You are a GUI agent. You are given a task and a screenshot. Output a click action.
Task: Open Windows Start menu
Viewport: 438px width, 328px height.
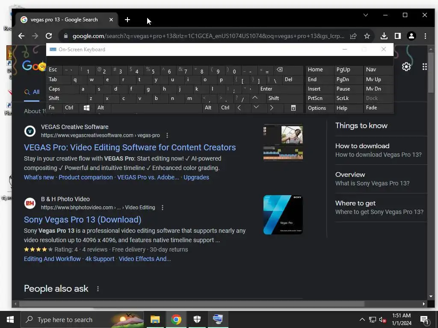point(10,319)
